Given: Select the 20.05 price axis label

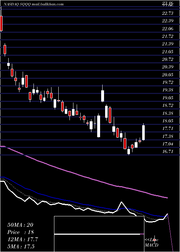Looking at the screenshot, I should 168,75.
